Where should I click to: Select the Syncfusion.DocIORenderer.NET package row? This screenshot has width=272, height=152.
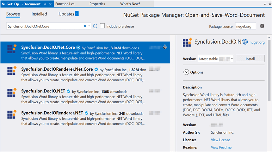pyautogui.click(x=85, y=118)
